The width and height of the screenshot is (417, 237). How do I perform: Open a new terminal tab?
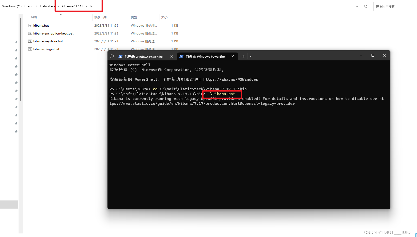[243, 56]
